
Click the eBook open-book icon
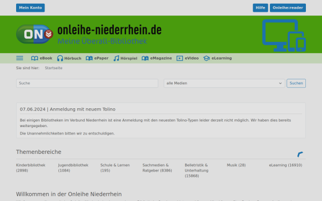click(x=34, y=58)
